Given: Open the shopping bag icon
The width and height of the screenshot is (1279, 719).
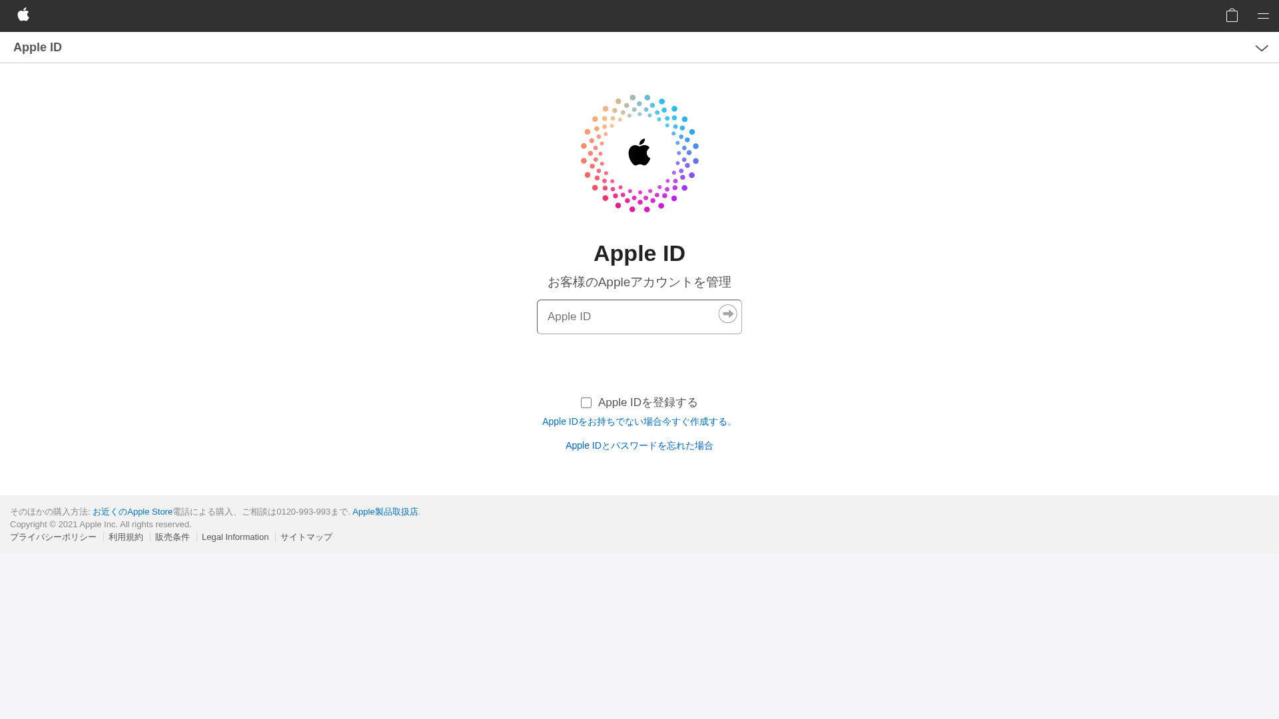Looking at the screenshot, I should point(1232,15).
